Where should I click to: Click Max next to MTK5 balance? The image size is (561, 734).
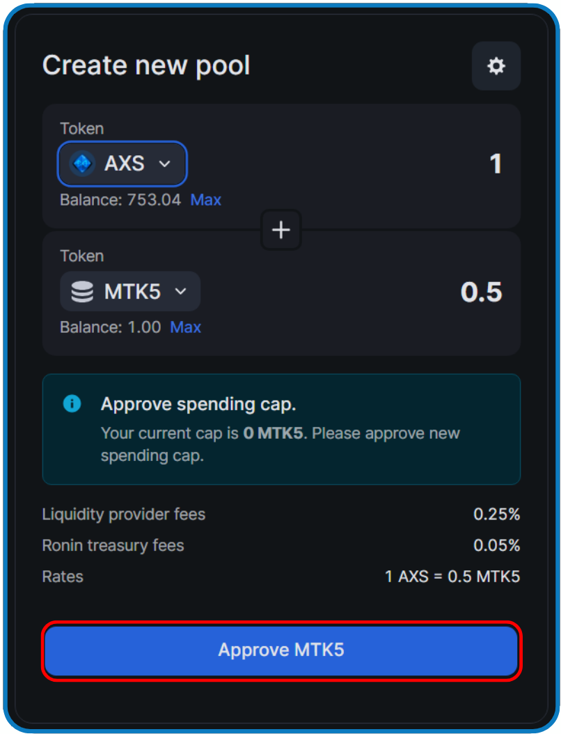pos(185,327)
